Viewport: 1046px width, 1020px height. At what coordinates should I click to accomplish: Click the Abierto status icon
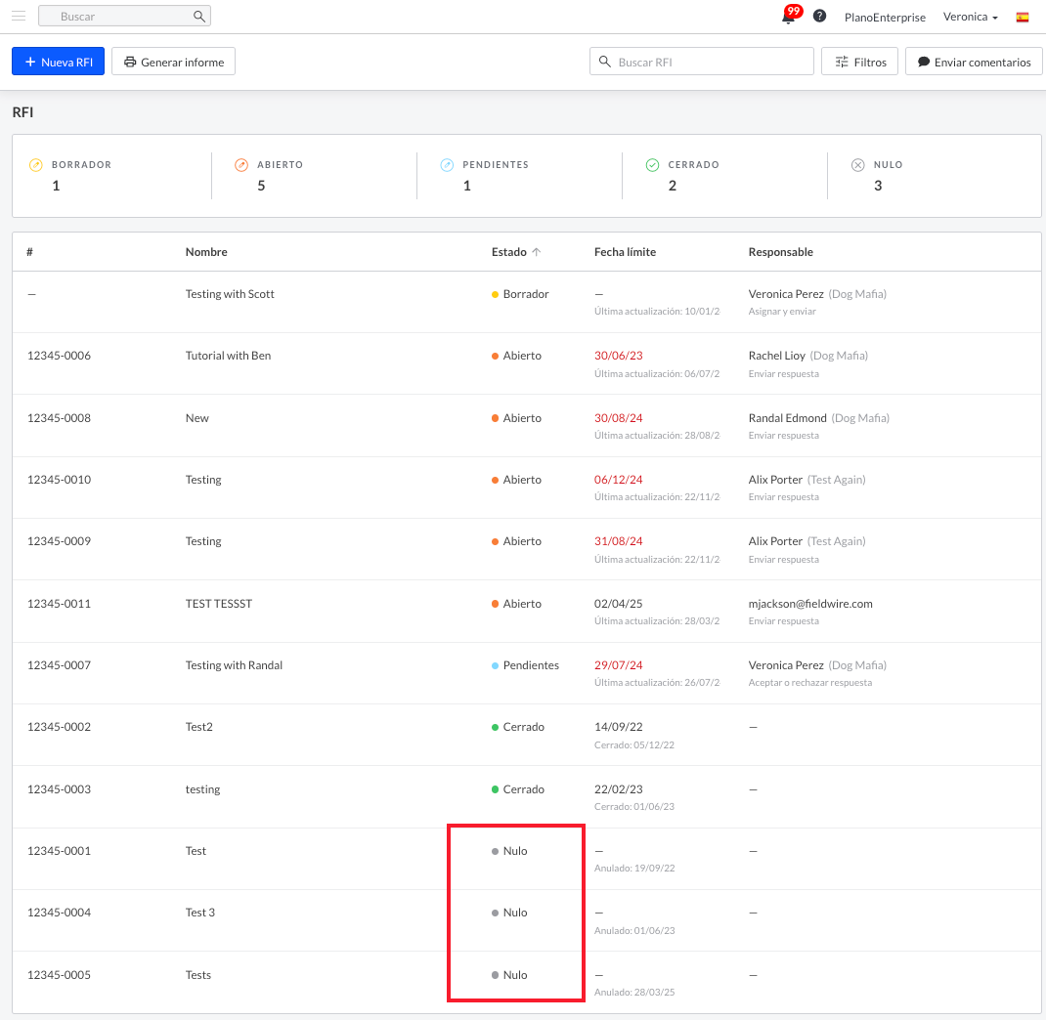tap(241, 165)
